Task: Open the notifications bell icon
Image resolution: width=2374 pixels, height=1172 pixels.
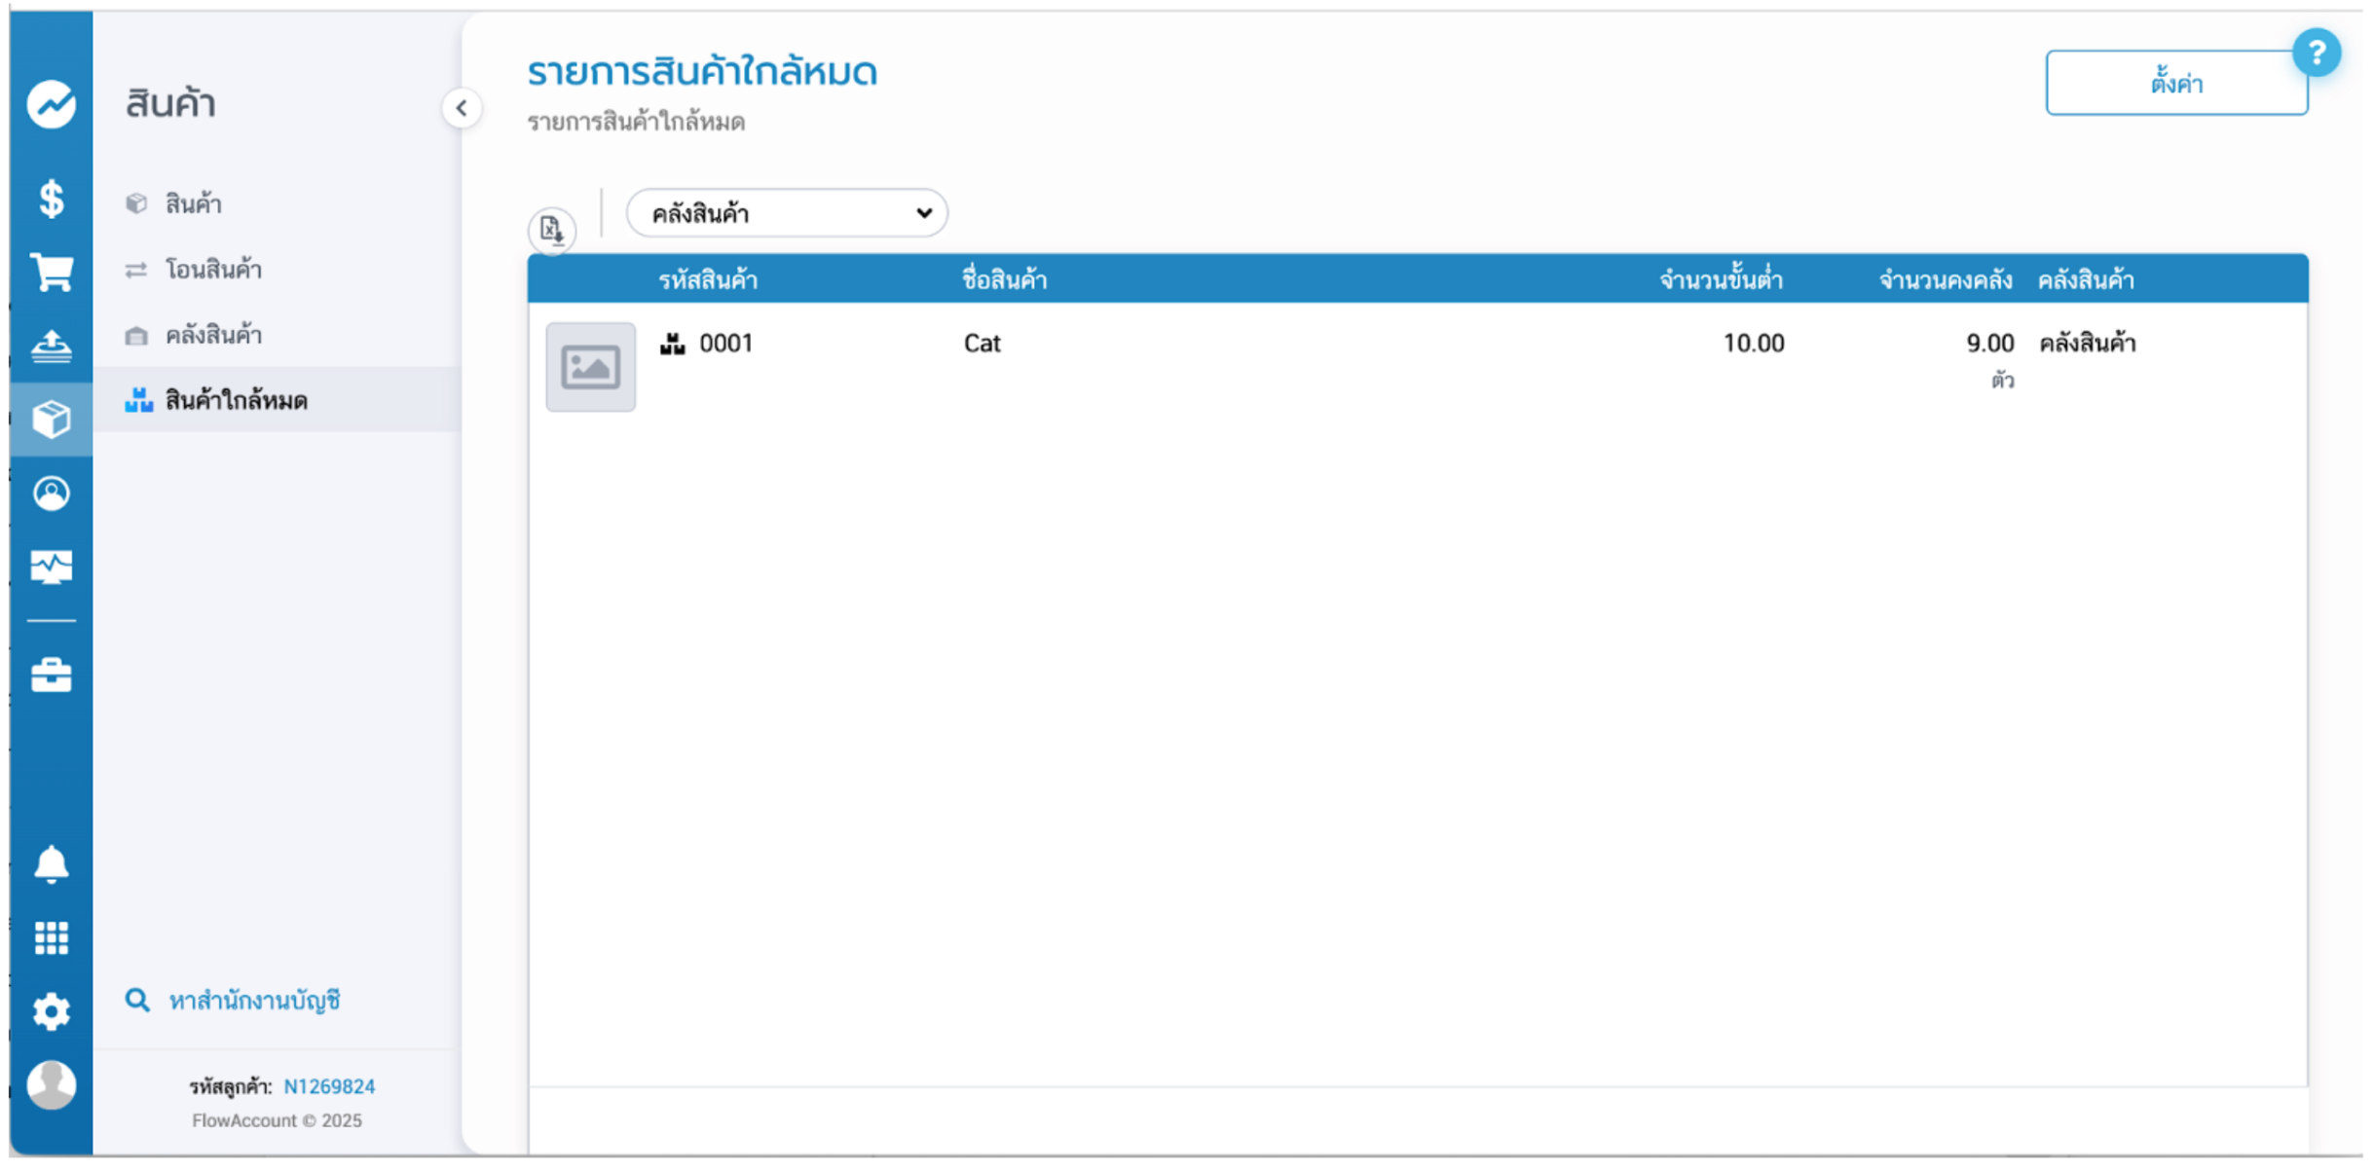Action: (51, 864)
